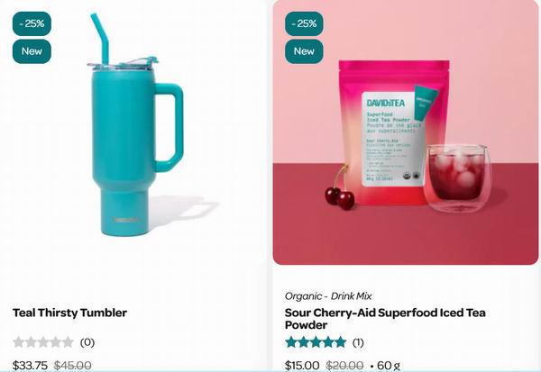
Task: Click the New badge on the iced tea powder
Action: coord(304,51)
